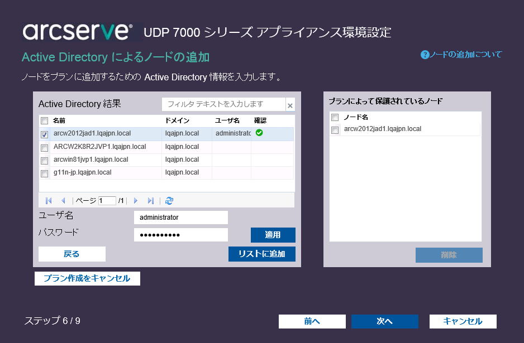Image resolution: width=524 pixels, height=343 pixels.
Task: Click the domain cell of ARCW2K8R2JVP1 row
Action: point(182,147)
